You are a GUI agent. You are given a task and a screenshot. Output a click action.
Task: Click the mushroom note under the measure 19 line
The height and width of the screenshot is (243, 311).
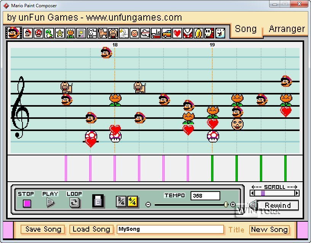click(x=213, y=137)
